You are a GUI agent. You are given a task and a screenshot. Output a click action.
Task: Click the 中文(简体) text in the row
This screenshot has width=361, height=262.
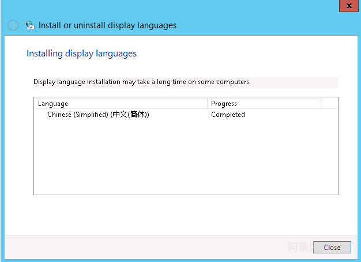click(130, 115)
